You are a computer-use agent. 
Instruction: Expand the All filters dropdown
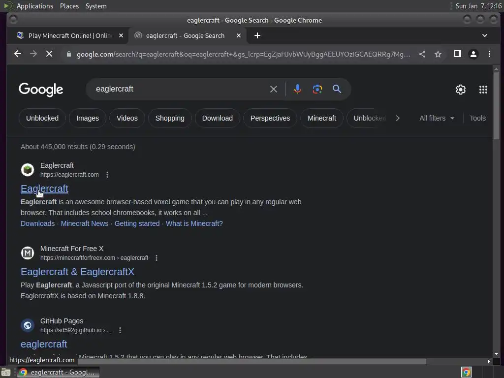point(437,118)
